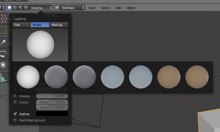Pick the bright white studio light sphere
Image resolution: width=220 pixels, height=132 pixels.
coord(28,77)
